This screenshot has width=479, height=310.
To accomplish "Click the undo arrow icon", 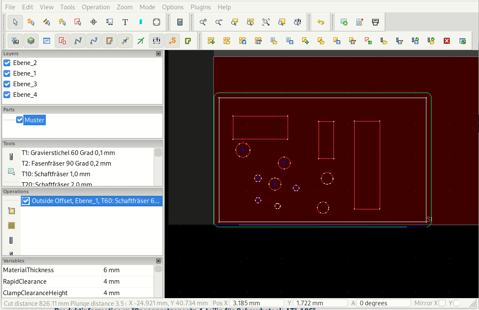I will 320,22.
